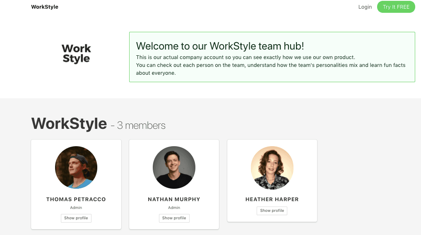Show profile for Heather Harper
This screenshot has width=421, height=235.
[x=272, y=210]
